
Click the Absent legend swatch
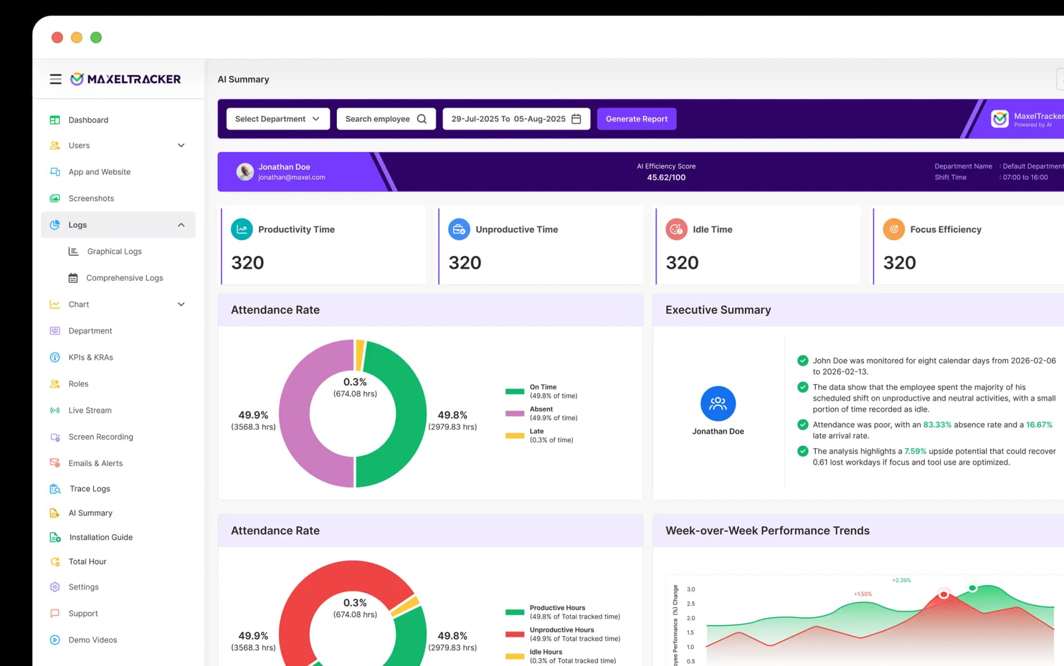(515, 414)
